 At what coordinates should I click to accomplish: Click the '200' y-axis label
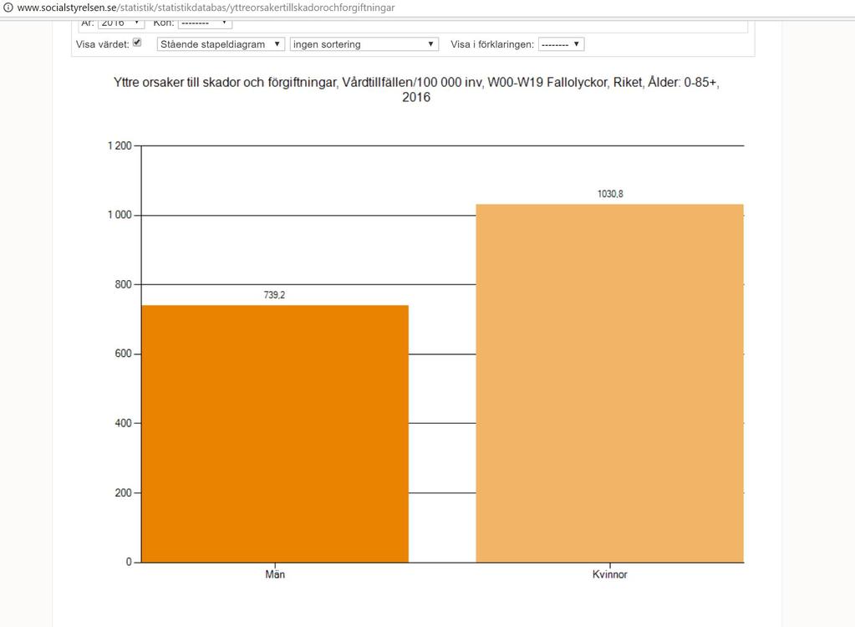point(123,492)
